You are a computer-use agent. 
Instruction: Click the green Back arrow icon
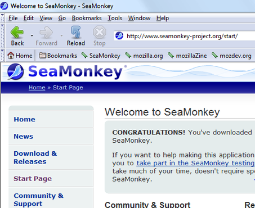17,32
